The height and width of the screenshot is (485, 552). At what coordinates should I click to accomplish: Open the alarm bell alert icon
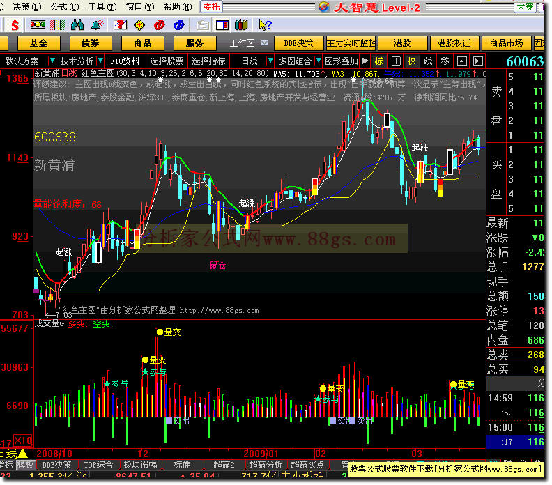pos(97,24)
